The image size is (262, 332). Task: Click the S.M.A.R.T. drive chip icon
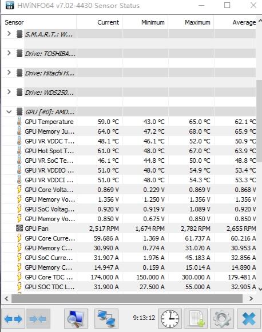pos(19,34)
